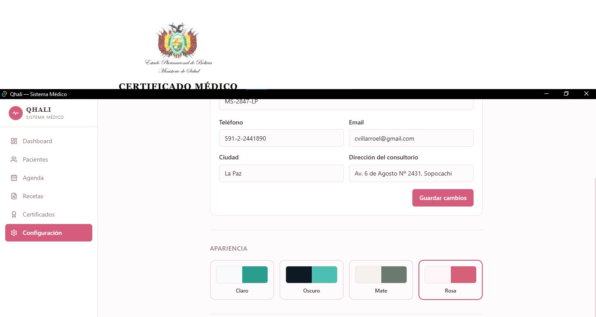Viewport: 596px width, 317px height.
Task: Click the Dashboard grid icon
Action: point(14,141)
